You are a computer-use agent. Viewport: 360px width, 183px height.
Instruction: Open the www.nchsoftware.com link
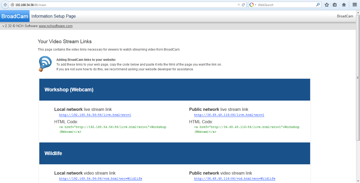pos(56,26)
